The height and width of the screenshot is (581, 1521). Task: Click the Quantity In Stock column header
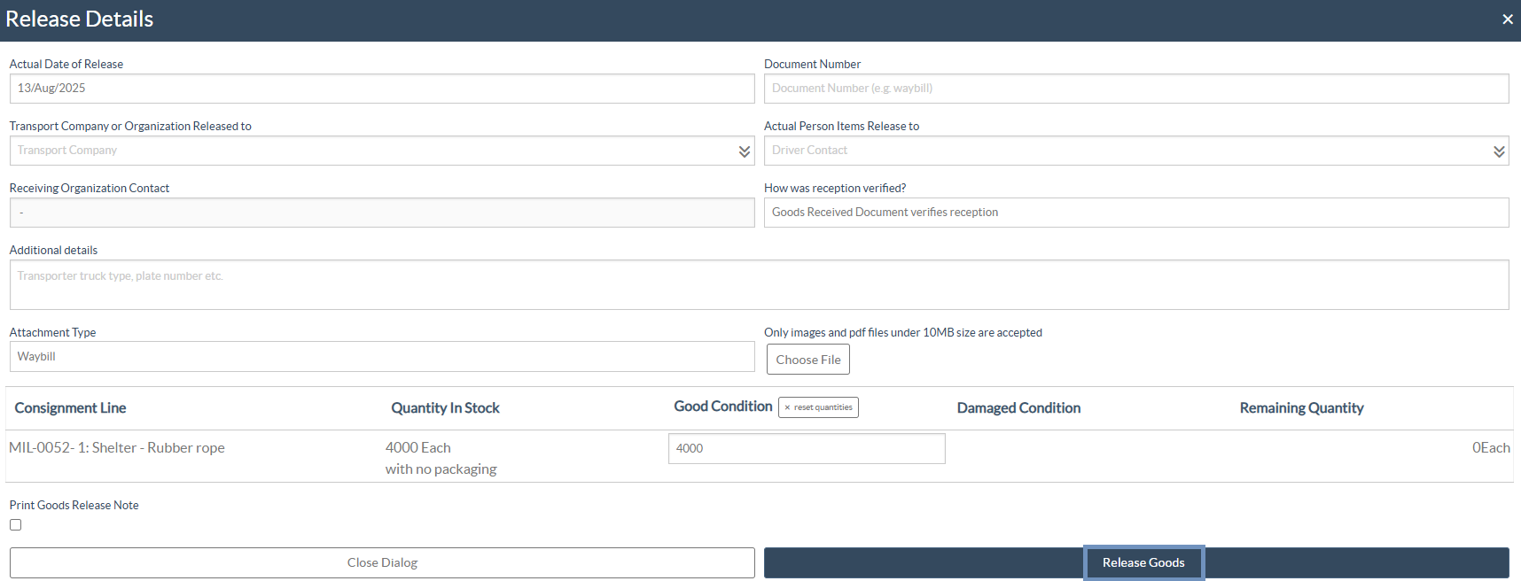click(445, 408)
